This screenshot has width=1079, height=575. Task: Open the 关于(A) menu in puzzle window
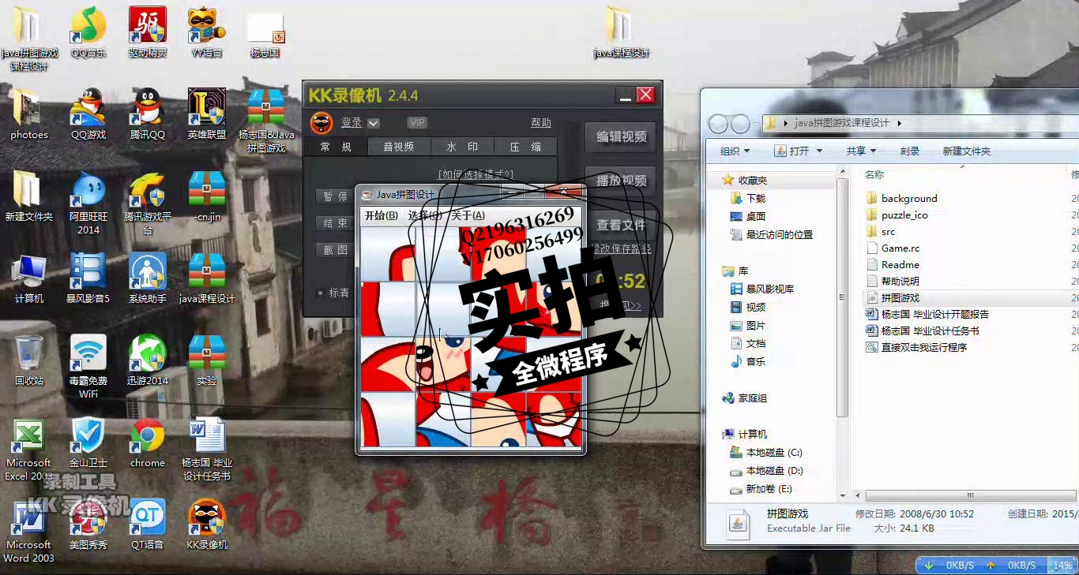468,215
